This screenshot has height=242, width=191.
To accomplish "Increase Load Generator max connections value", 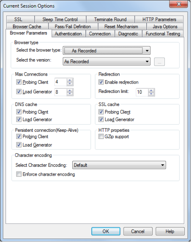I will click(70, 90).
